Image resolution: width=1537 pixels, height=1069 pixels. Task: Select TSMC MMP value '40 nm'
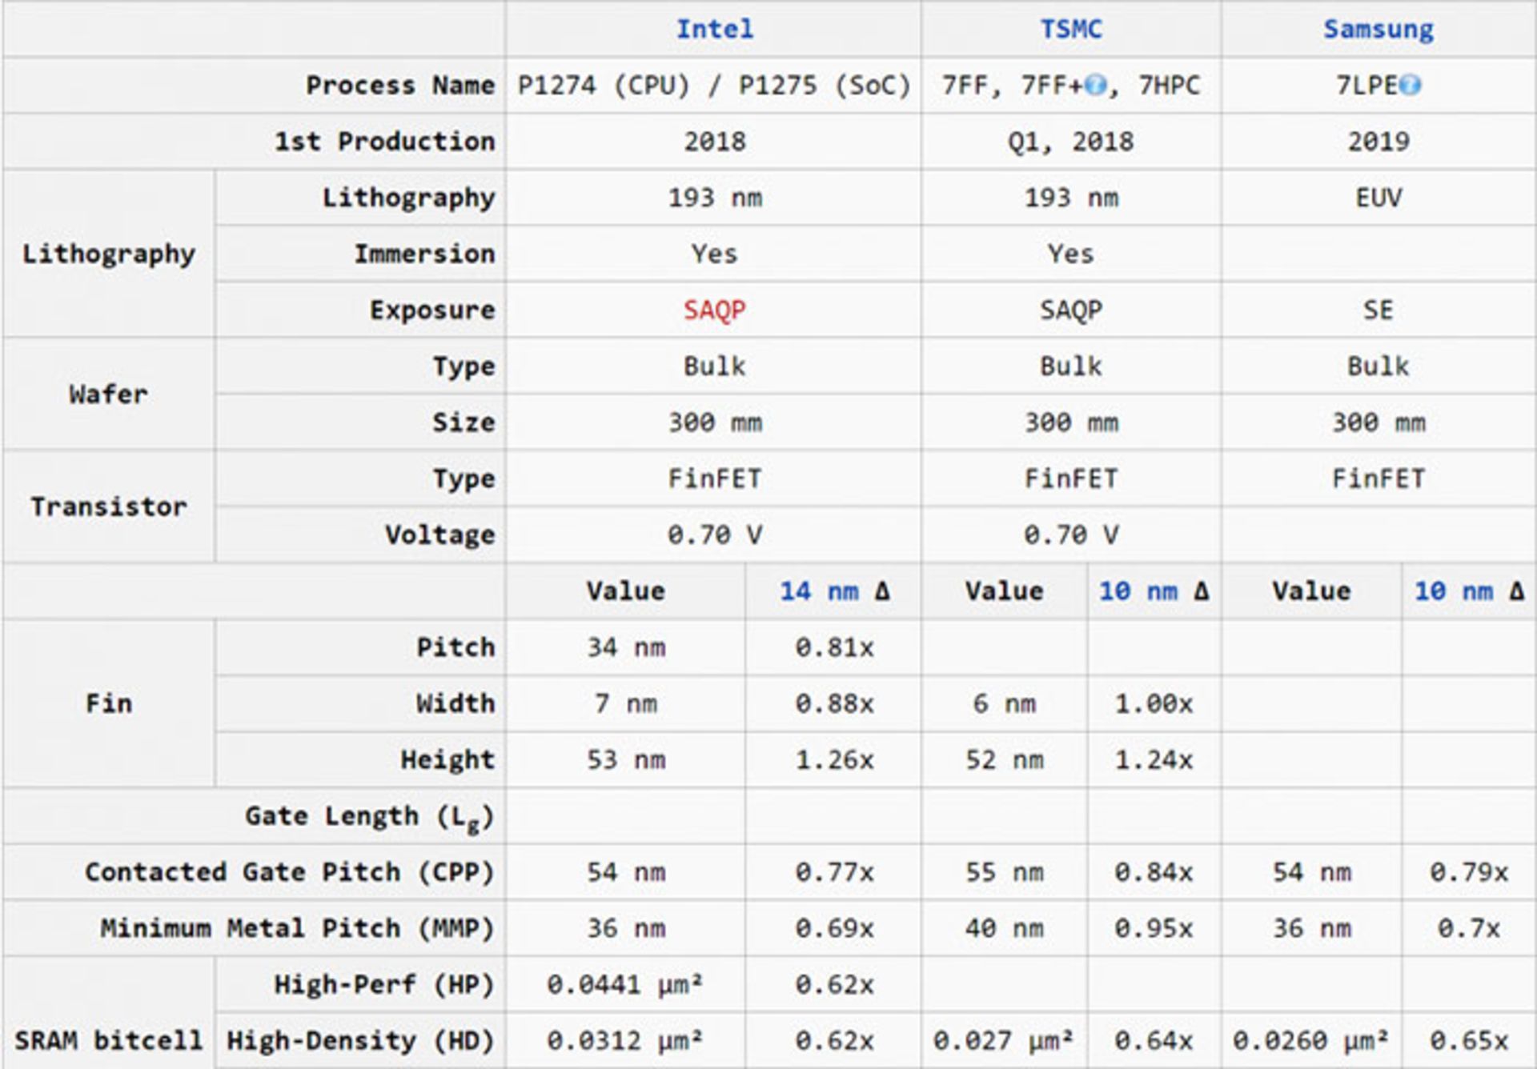1004,928
